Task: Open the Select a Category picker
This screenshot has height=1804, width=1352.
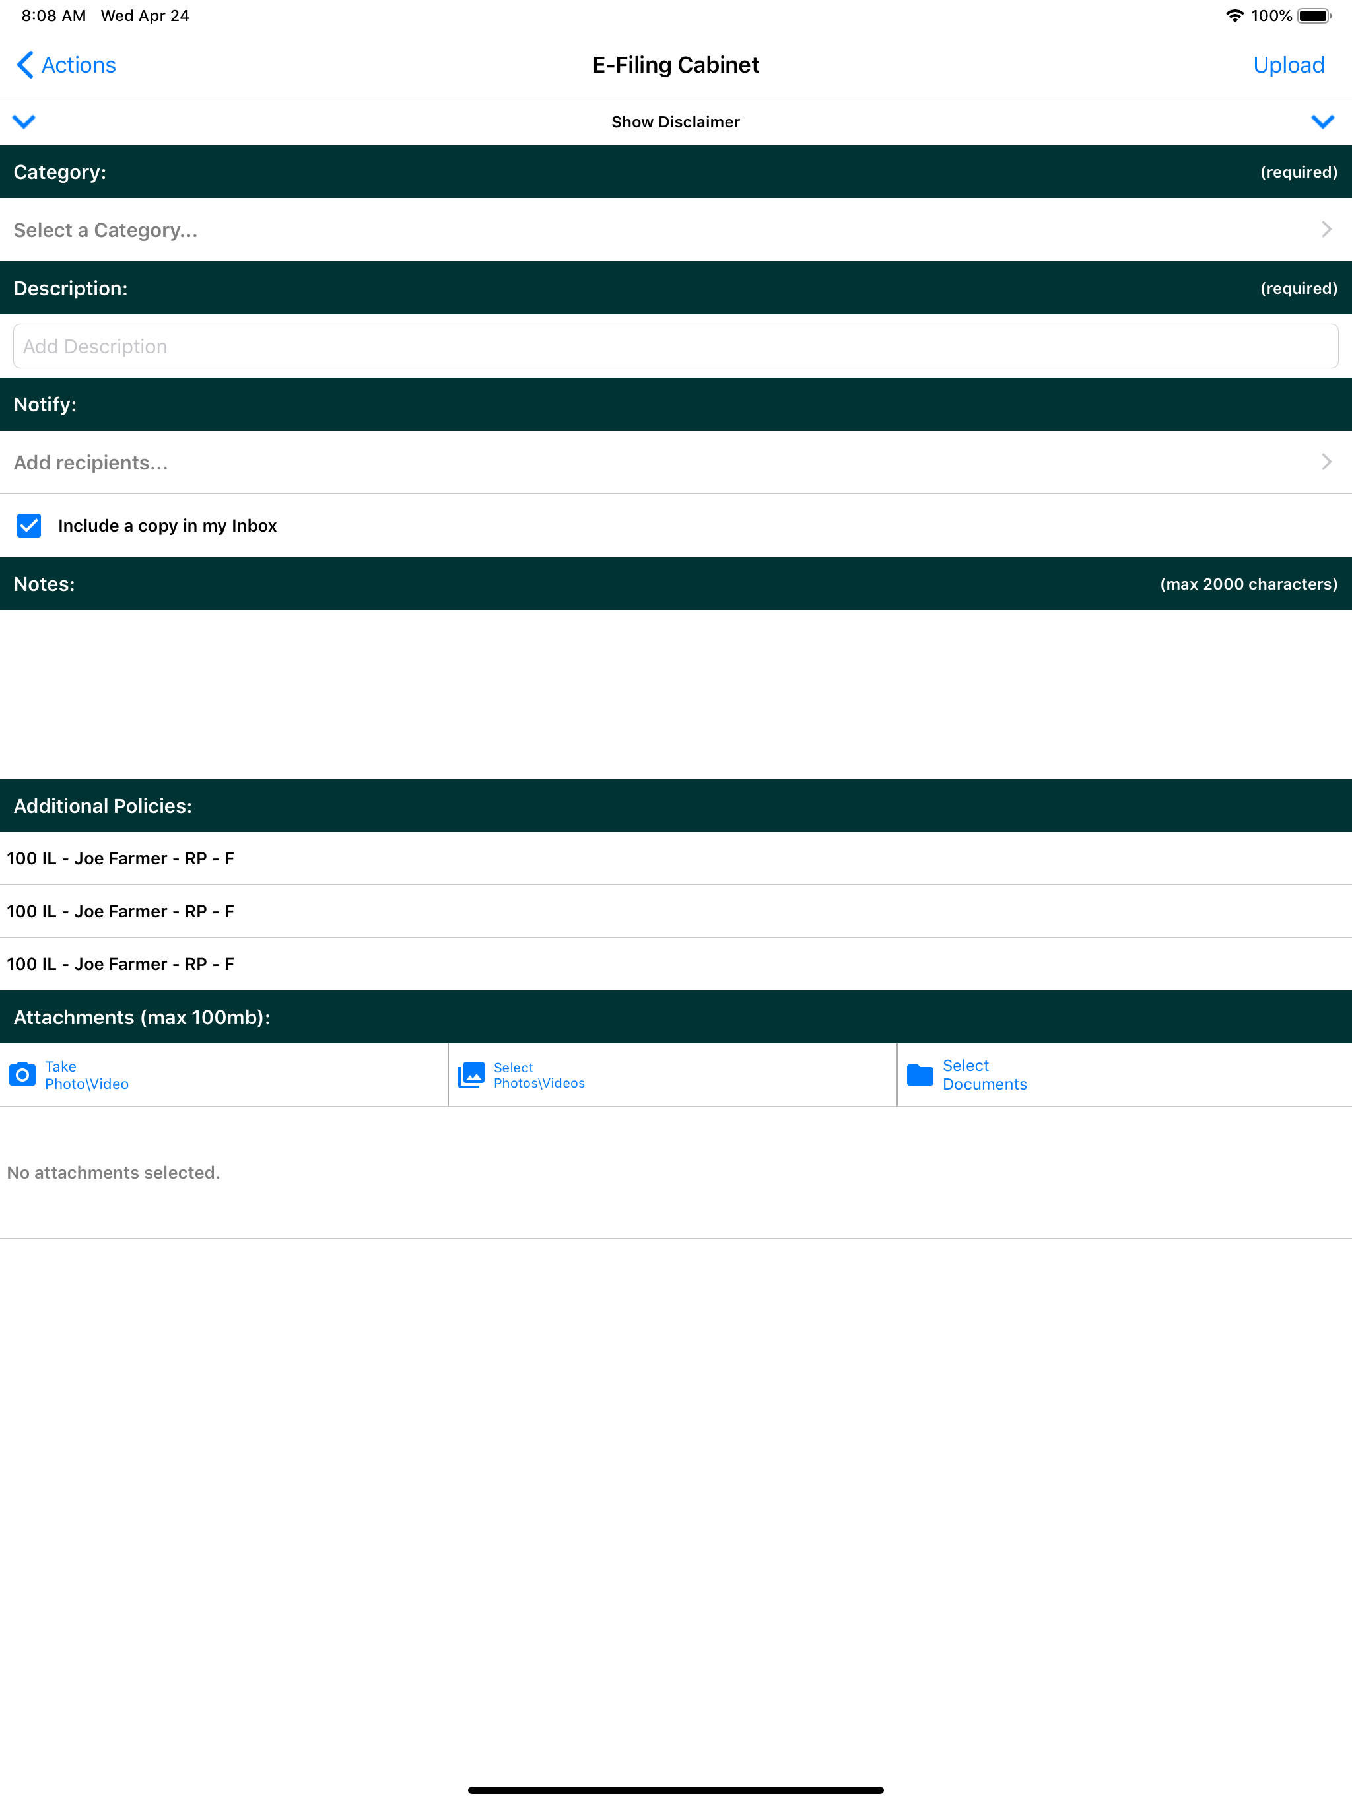Action: (676, 230)
